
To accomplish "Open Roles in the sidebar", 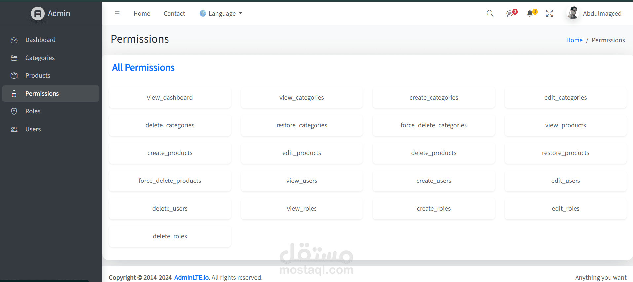I will point(51,111).
